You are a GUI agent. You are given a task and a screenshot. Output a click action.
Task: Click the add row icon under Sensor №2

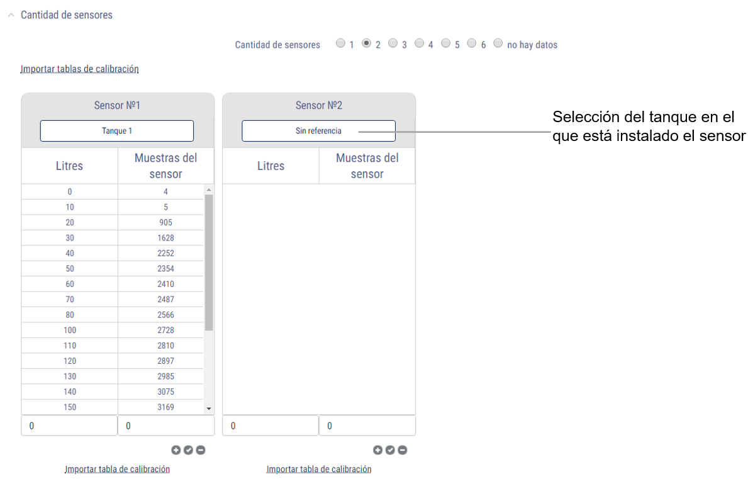377,450
